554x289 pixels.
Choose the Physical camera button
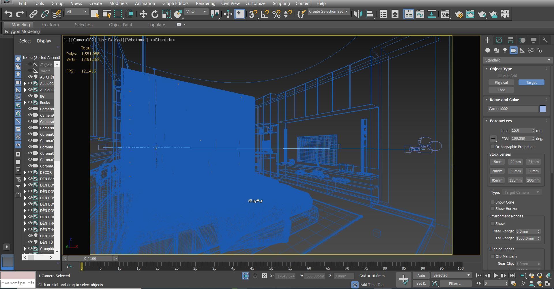click(501, 83)
